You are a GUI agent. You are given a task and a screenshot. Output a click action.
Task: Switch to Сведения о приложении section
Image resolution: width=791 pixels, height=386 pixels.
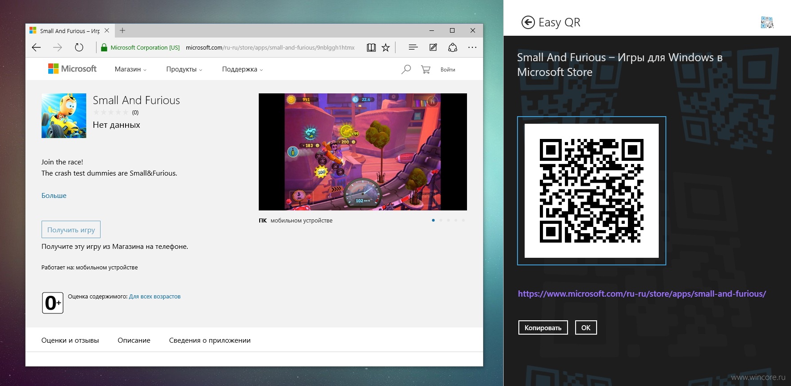(x=210, y=340)
